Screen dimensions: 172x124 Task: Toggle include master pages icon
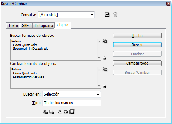pos(66,112)
